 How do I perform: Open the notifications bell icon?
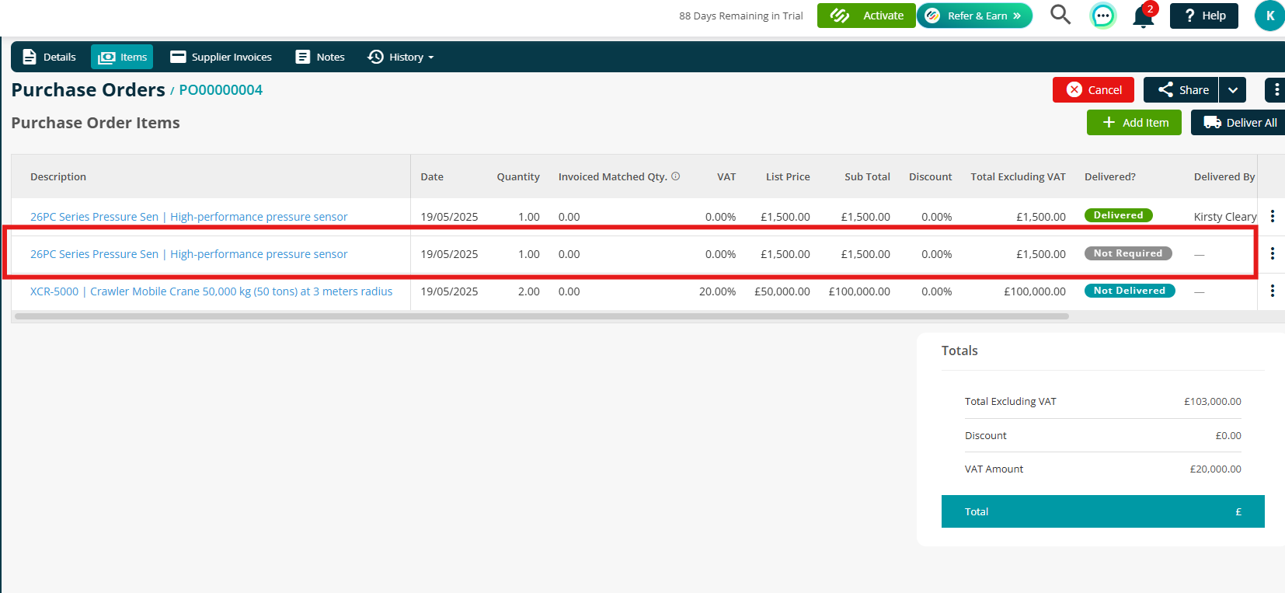[x=1144, y=16]
